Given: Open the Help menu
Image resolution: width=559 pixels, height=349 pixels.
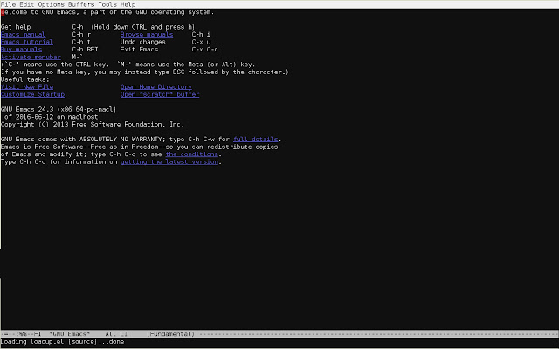Looking at the screenshot, I should click(128, 4).
